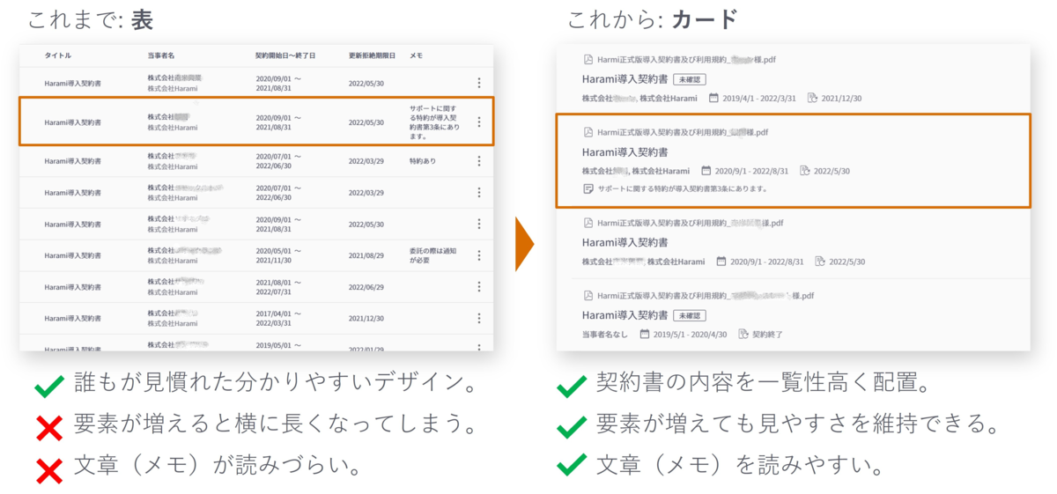
Task: Click the 契約終了 status text
Action: (x=768, y=334)
